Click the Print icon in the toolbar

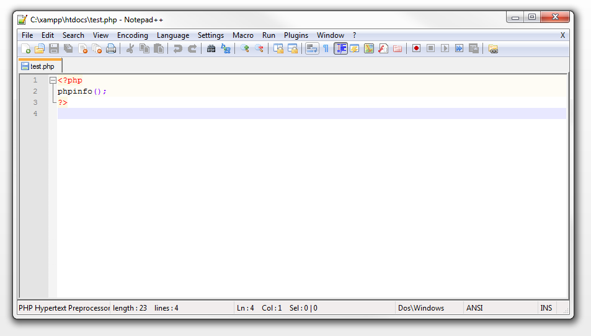(x=111, y=48)
